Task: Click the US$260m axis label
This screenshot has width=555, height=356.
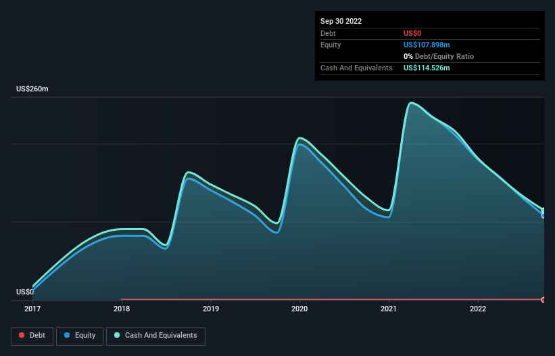Action: (x=32, y=89)
